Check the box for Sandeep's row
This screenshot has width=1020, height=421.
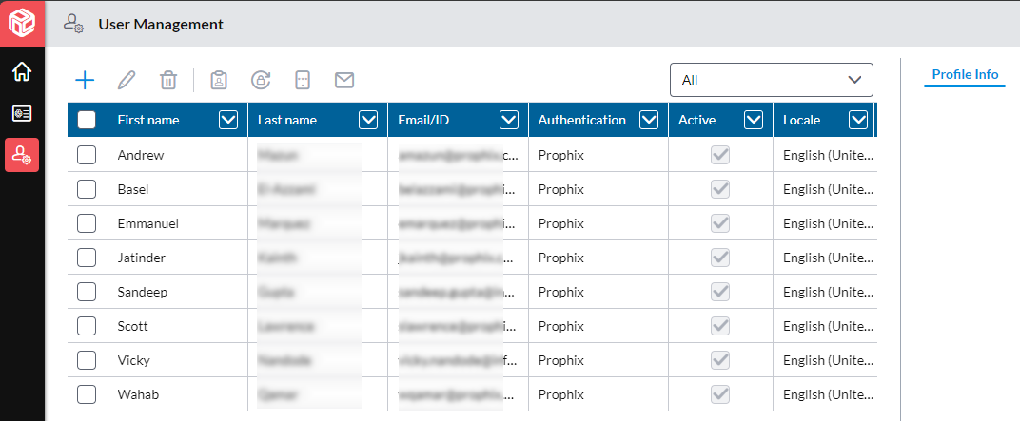pos(87,292)
